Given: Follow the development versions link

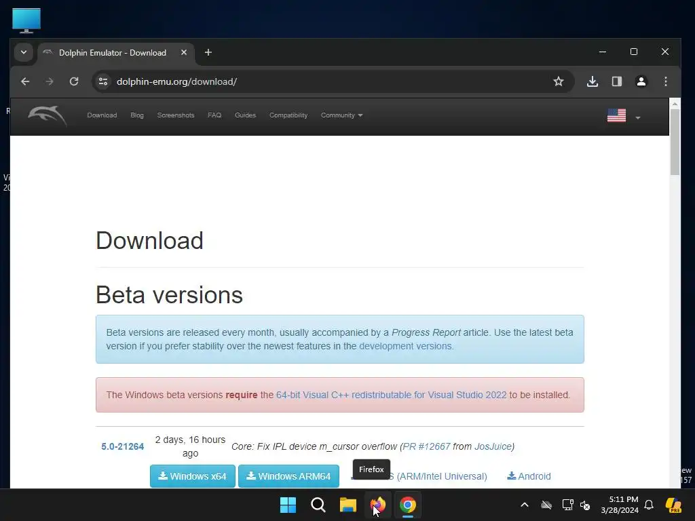Looking at the screenshot, I should [x=406, y=346].
